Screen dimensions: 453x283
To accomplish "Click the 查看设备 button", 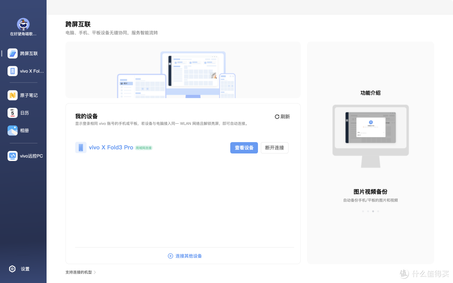I will (244, 148).
